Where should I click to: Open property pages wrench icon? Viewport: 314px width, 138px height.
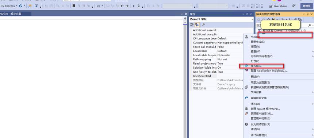[x=203, y=25]
